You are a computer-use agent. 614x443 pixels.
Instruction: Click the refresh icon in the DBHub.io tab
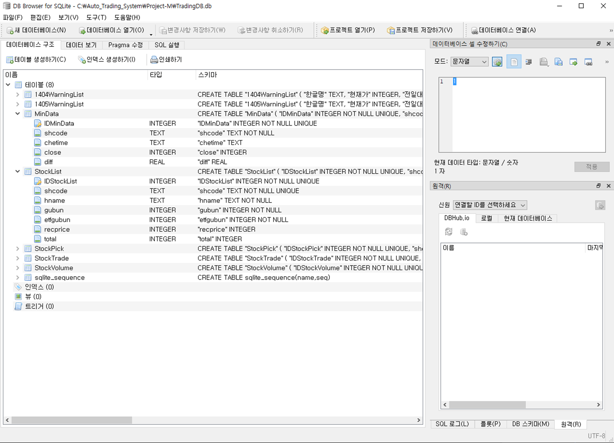448,232
